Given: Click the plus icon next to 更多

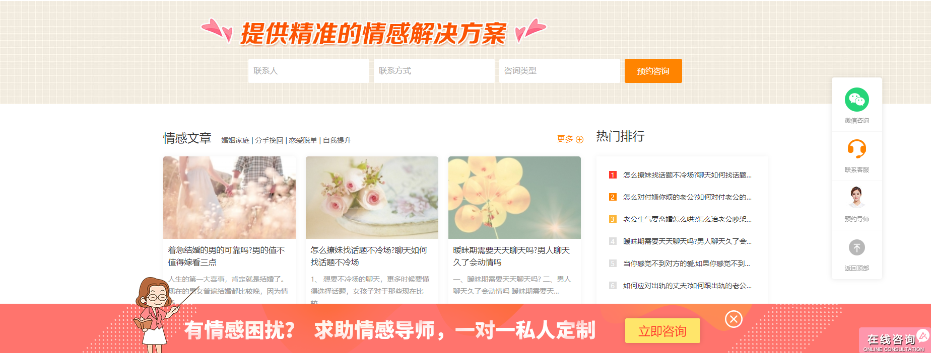Looking at the screenshot, I should pos(579,140).
